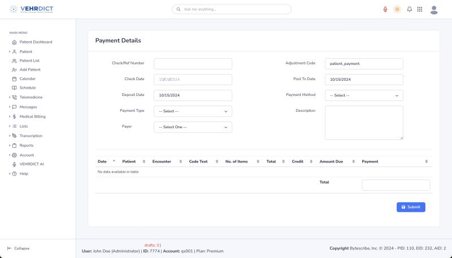Click the Transcription icon
The width and height of the screenshot is (452, 258).
(15, 135)
